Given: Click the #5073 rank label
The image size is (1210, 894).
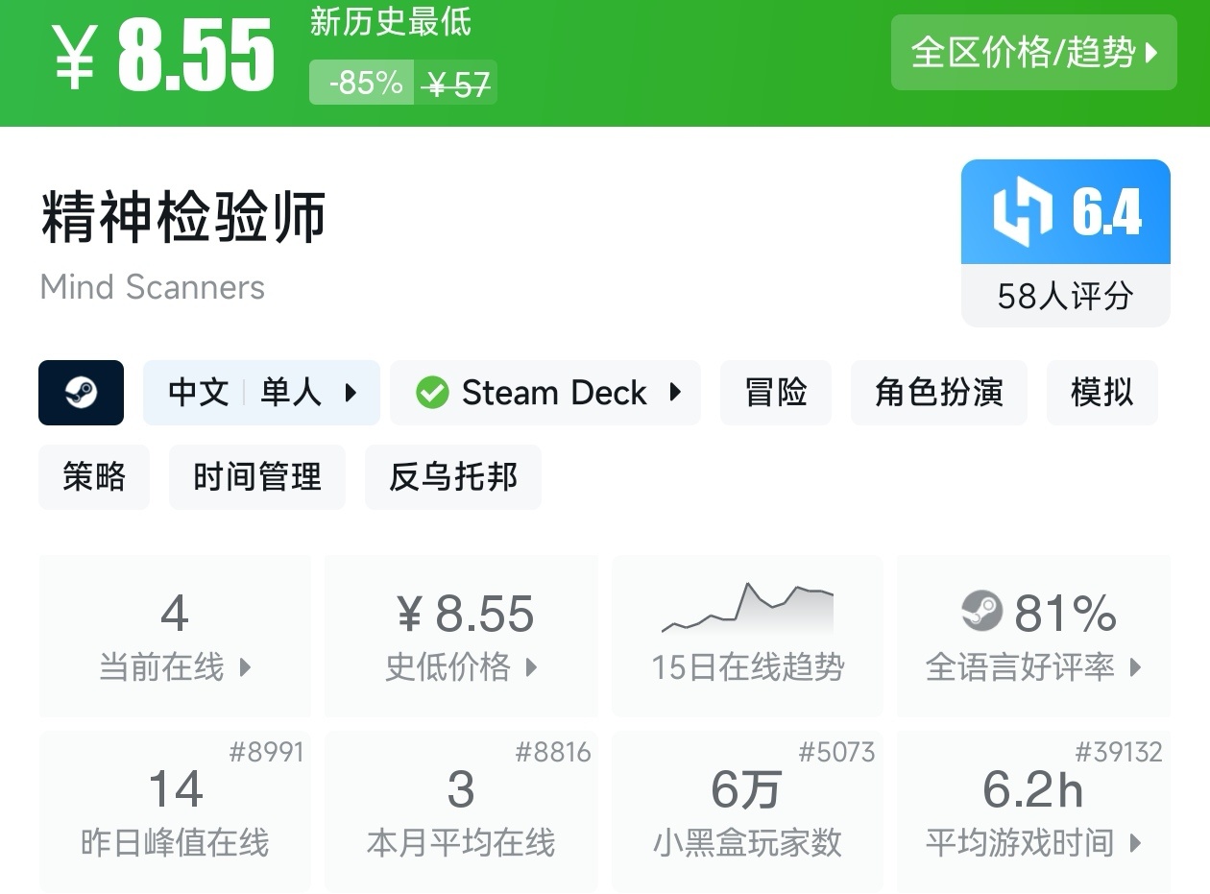Looking at the screenshot, I should (x=836, y=752).
